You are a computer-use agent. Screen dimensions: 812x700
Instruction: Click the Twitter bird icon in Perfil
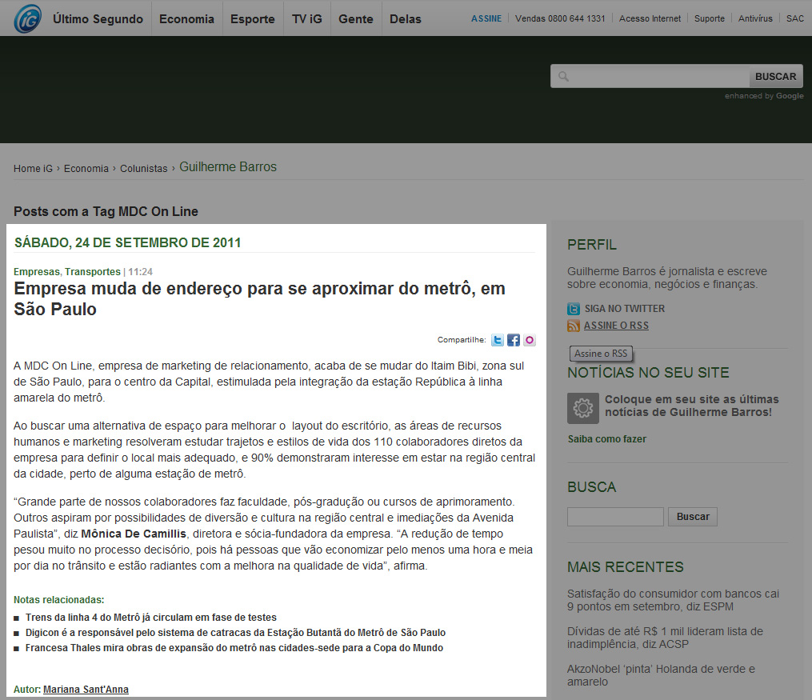tap(574, 309)
